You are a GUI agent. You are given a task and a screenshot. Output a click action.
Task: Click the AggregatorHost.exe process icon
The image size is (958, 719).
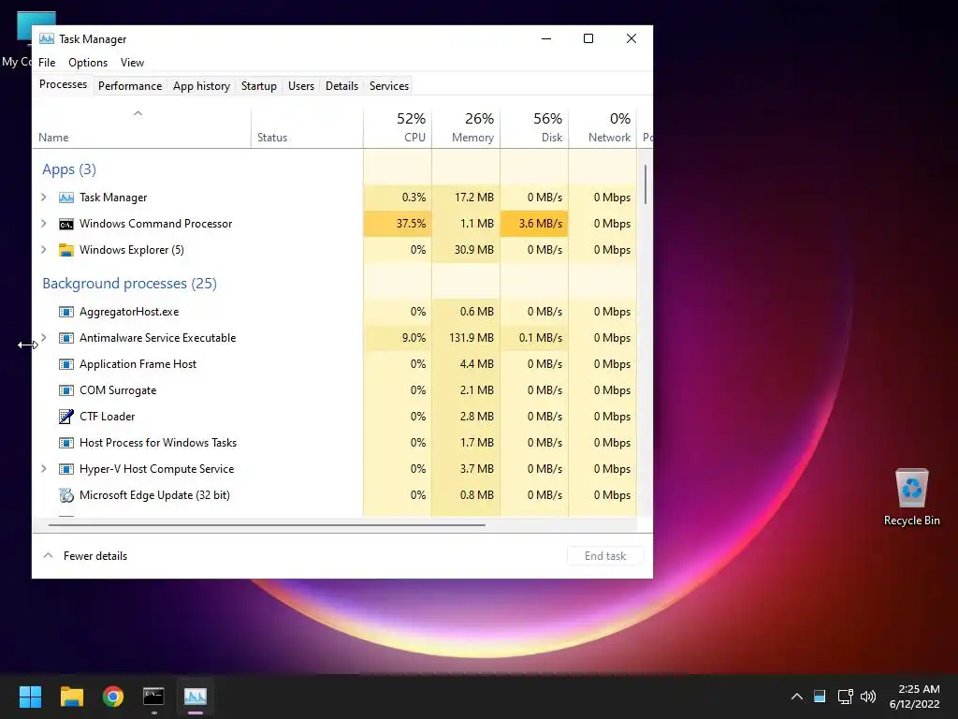point(66,312)
